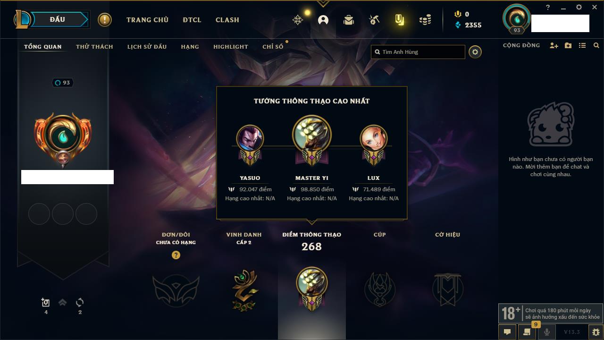This screenshot has width=604, height=340.
Task: Open the friend list sorting options icon
Action: coord(582,45)
